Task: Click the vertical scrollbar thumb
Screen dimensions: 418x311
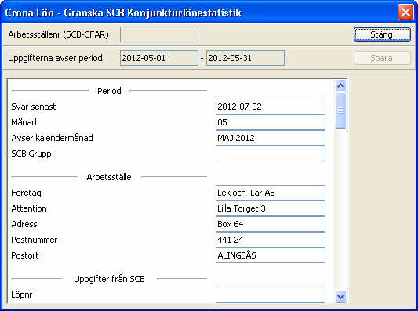Action: 340,110
